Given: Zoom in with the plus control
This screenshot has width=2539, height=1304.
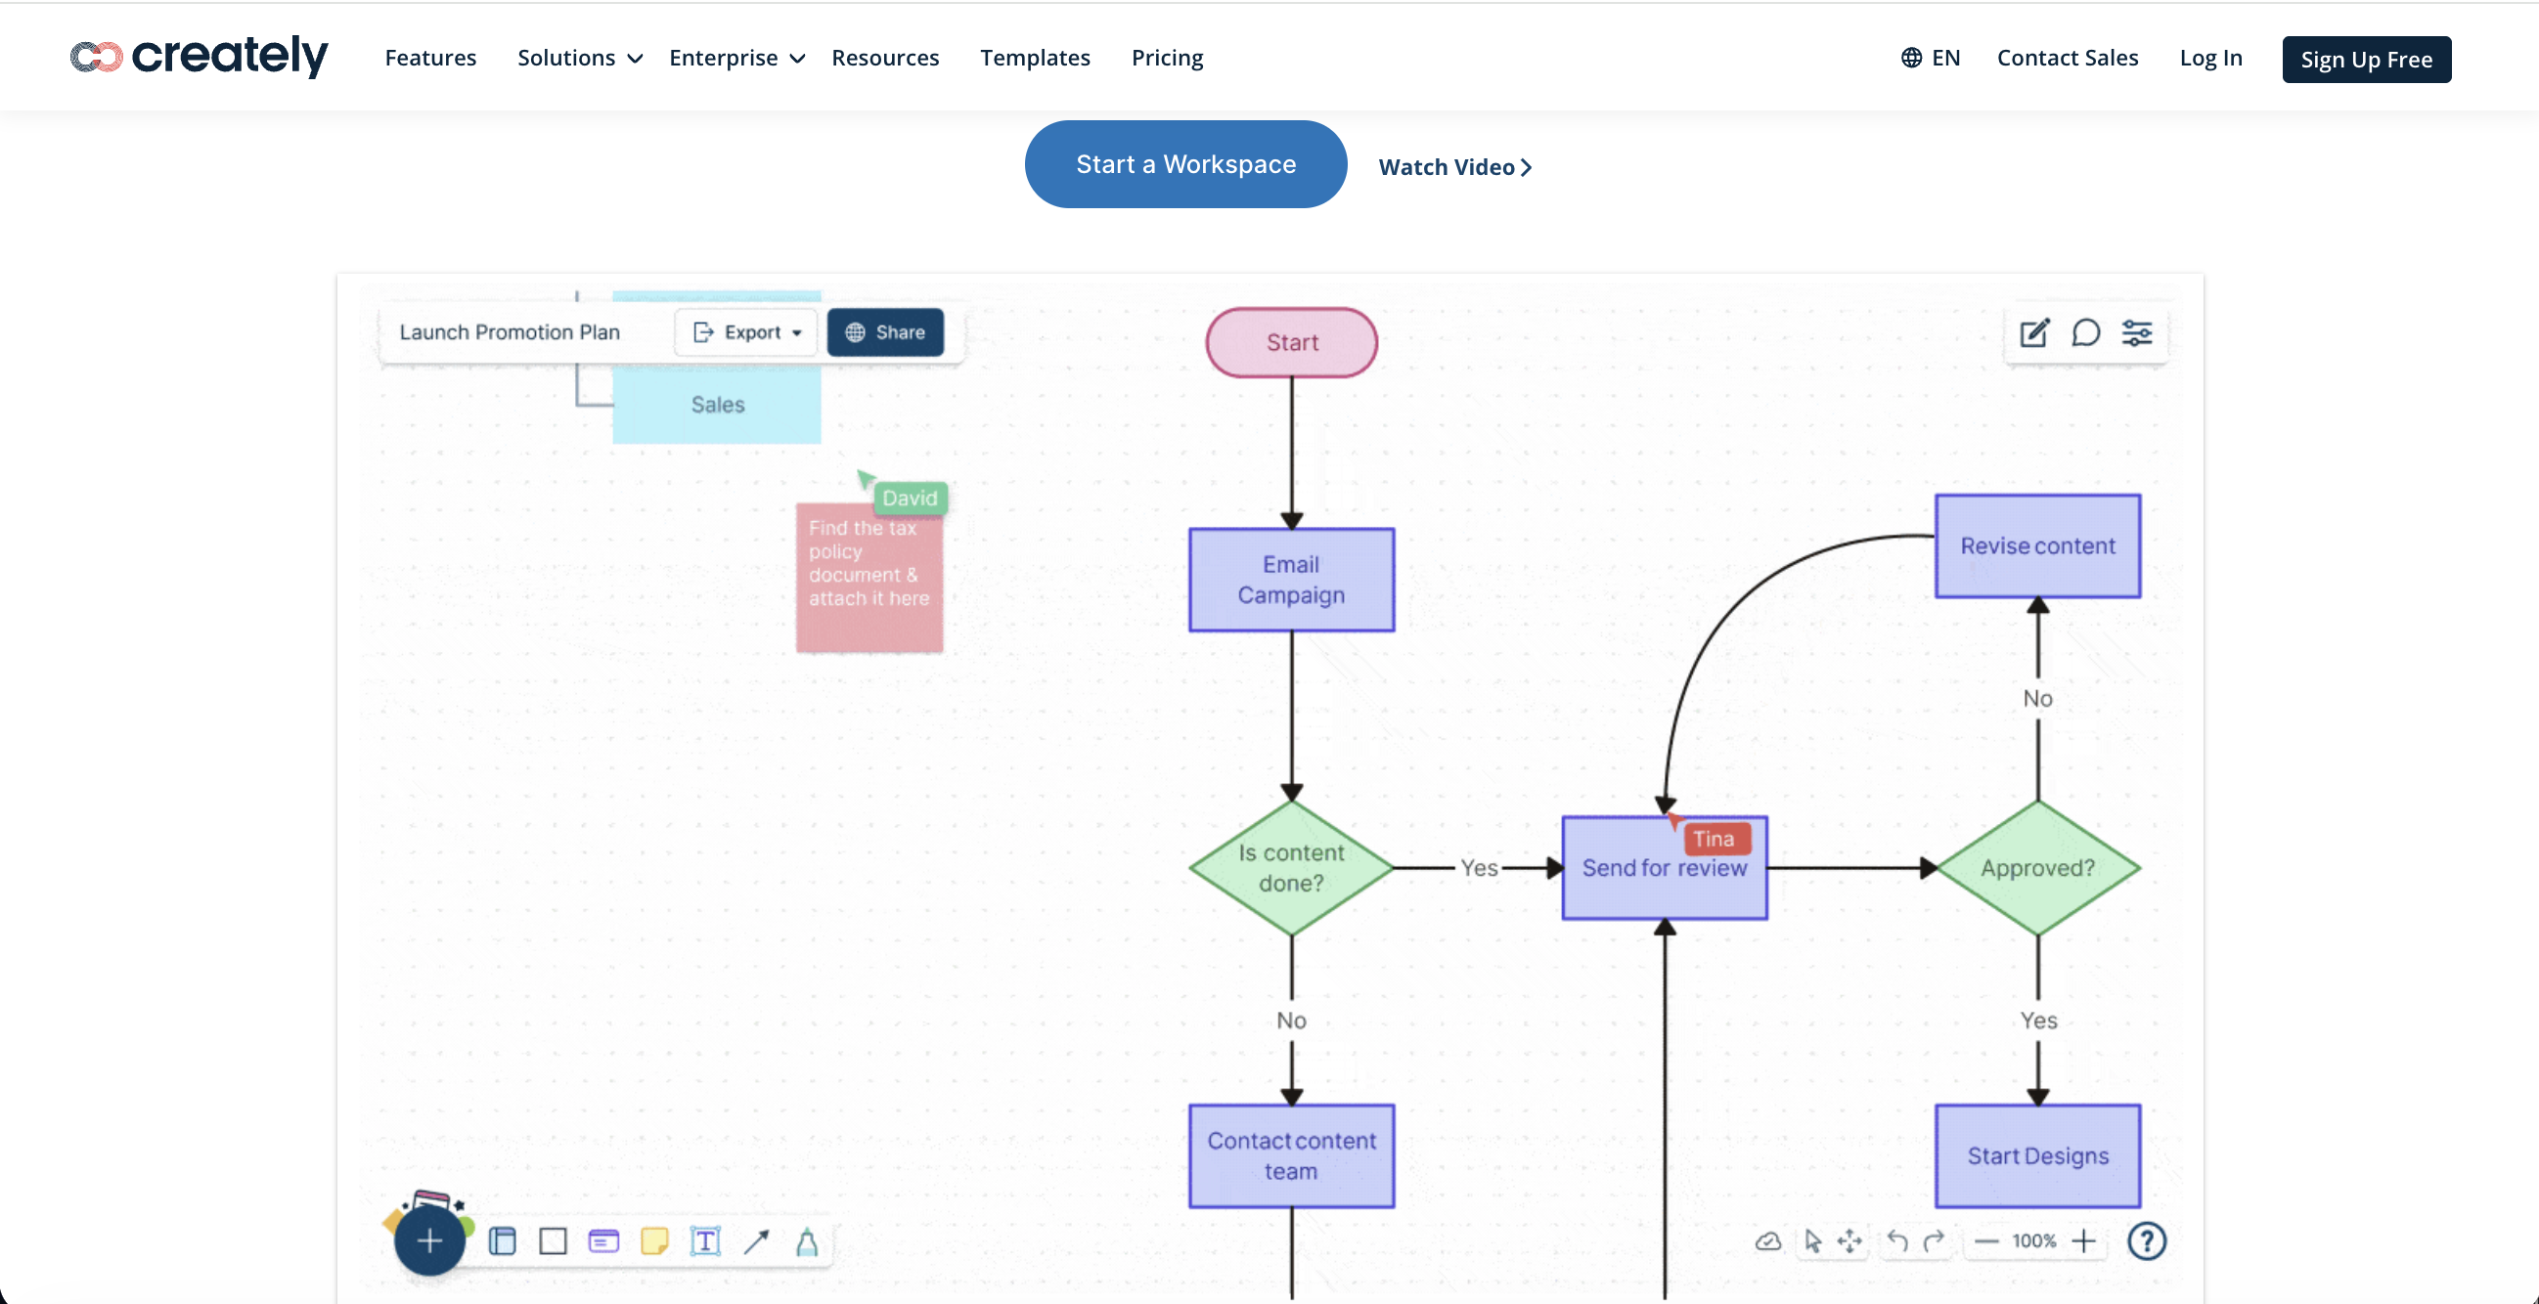Looking at the screenshot, I should [x=2084, y=1242].
